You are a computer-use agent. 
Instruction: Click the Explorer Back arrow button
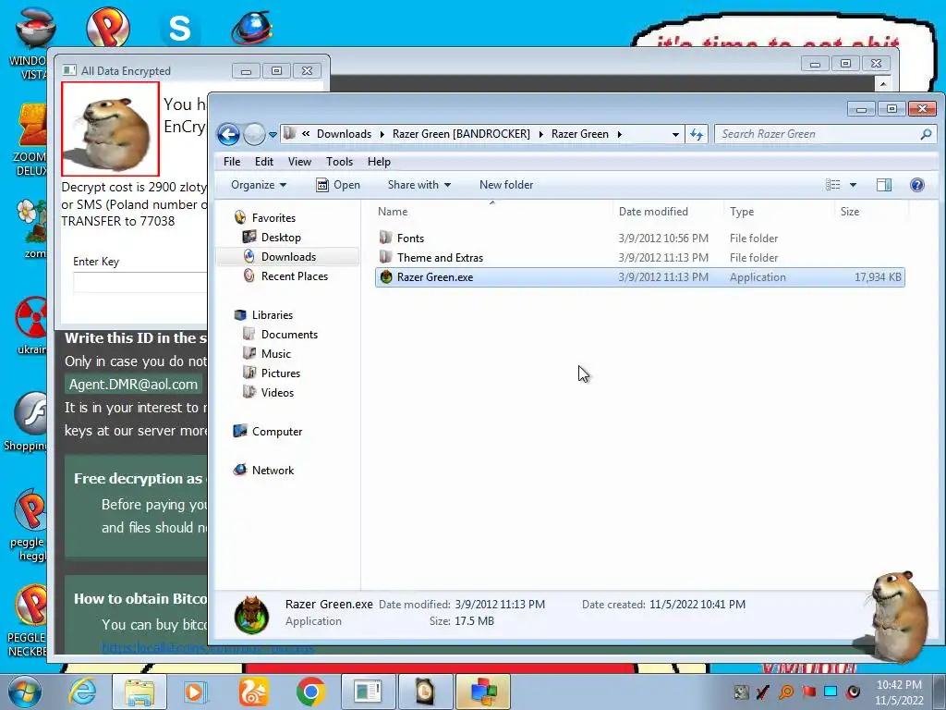[x=229, y=134]
